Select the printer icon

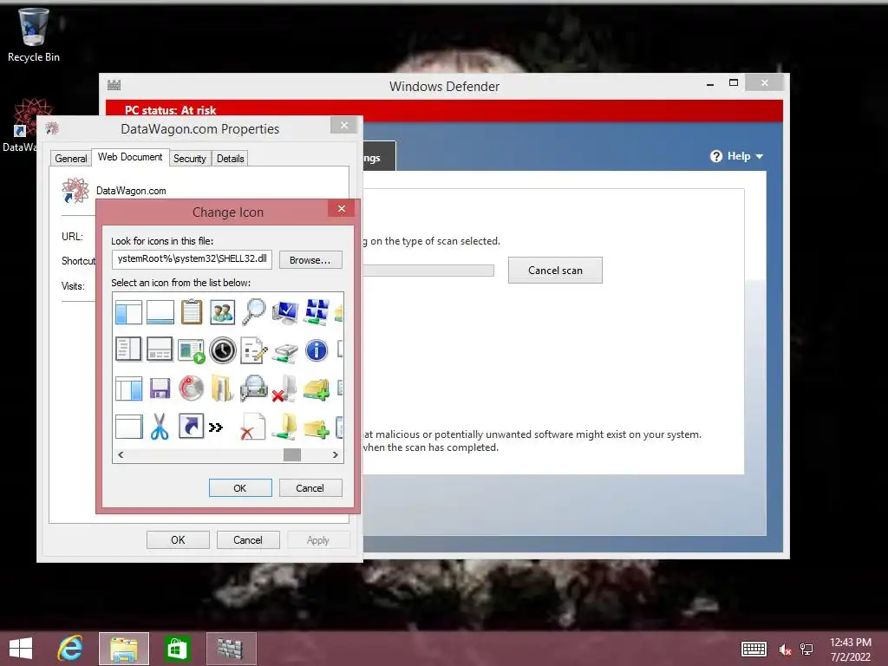click(254, 388)
